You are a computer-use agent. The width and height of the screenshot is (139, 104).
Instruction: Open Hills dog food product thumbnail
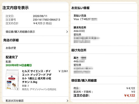click(x=12, y=80)
